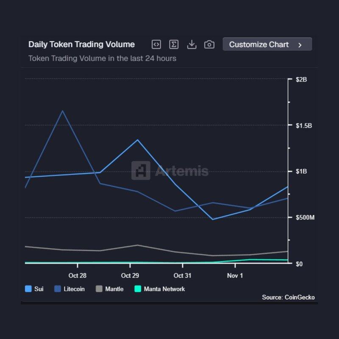This screenshot has width=339, height=339.
Task: Toggle the Mantle legend label
Action: pyautogui.click(x=114, y=289)
